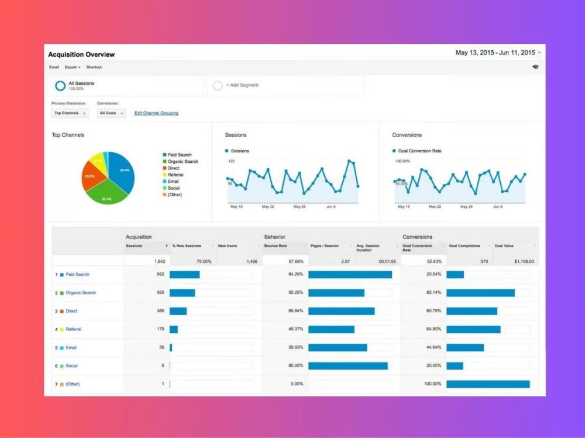Click Email bounce rate 58.93%
Screen dimensions: 585x438
[296, 347]
